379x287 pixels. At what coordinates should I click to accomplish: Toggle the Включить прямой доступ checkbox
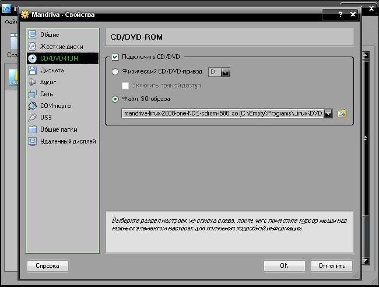125,86
